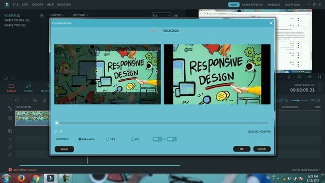325x183 pixels.
Task: Stop the crop preview playback
Action: click(61, 132)
